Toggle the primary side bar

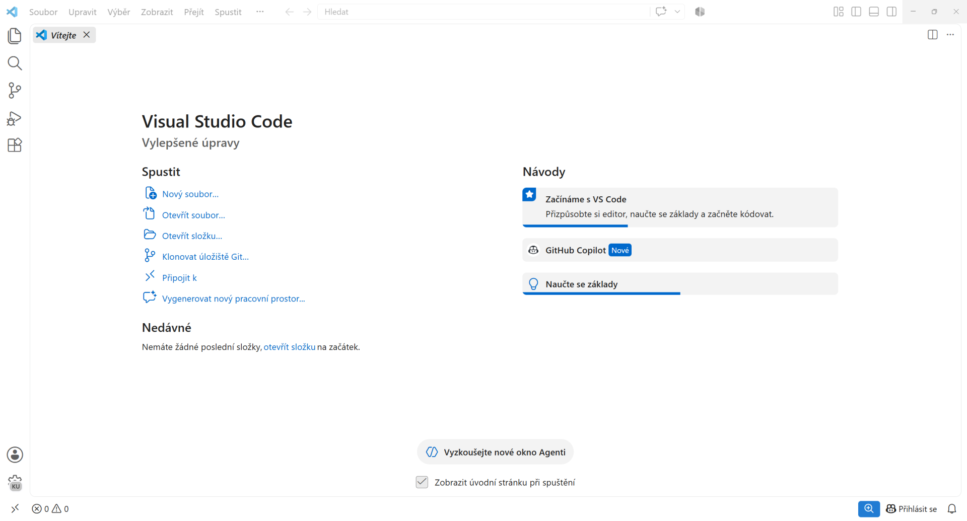(856, 12)
